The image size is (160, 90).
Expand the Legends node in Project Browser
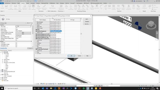click(x=1, y=70)
